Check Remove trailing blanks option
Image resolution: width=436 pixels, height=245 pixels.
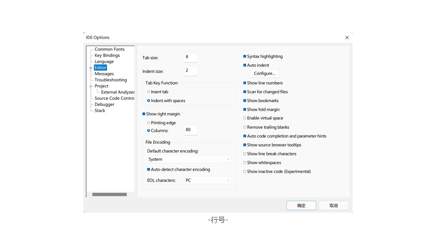tap(245, 127)
